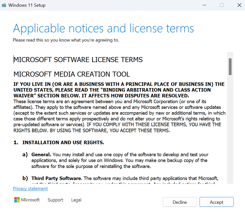Click the "Applicable notices and license terms" title
The height and width of the screenshot is (214, 245).
(x=103, y=28)
